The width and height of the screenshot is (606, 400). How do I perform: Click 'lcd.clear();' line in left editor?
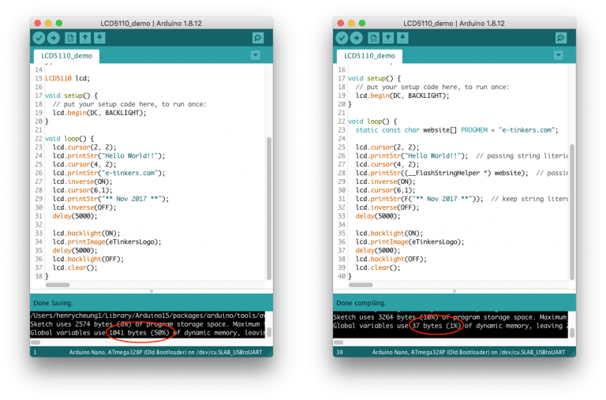point(75,267)
